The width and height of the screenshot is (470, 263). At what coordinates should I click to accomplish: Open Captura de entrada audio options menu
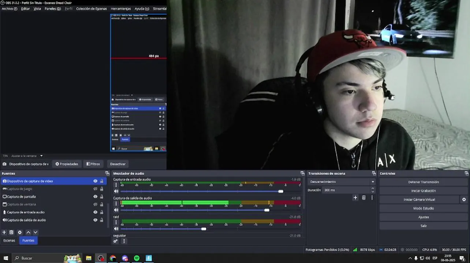116,185
